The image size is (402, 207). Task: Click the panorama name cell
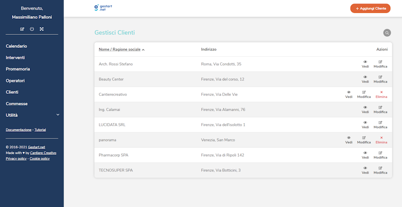[x=107, y=140]
